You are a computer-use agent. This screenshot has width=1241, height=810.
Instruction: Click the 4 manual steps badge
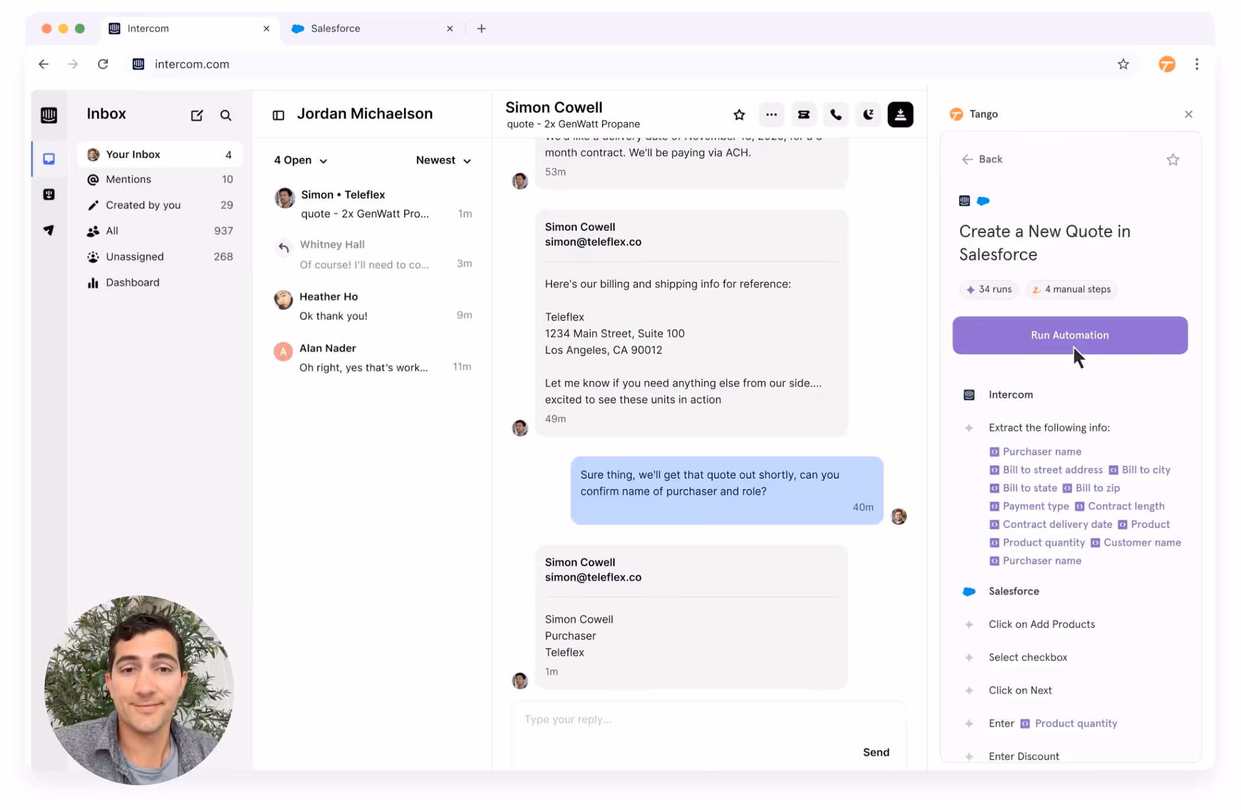tap(1071, 289)
